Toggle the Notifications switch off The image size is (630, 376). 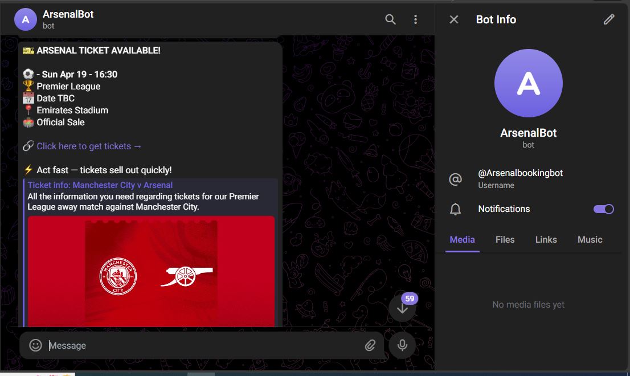coord(604,209)
